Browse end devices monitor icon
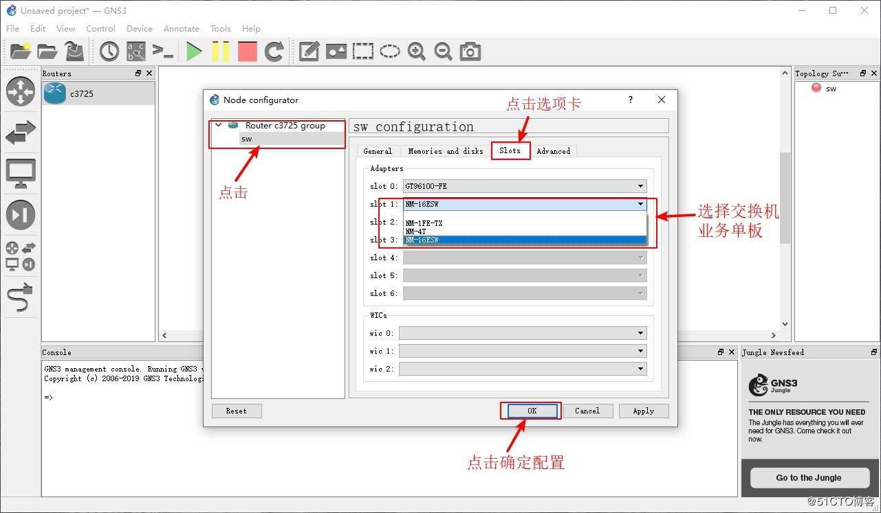The image size is (881, 513). (21, 174)
